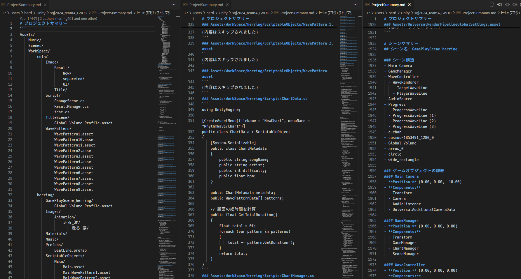Click on 'ResultManager.cs' line
Viewport: 521px width, 279px height.
[x=72, y=106]
